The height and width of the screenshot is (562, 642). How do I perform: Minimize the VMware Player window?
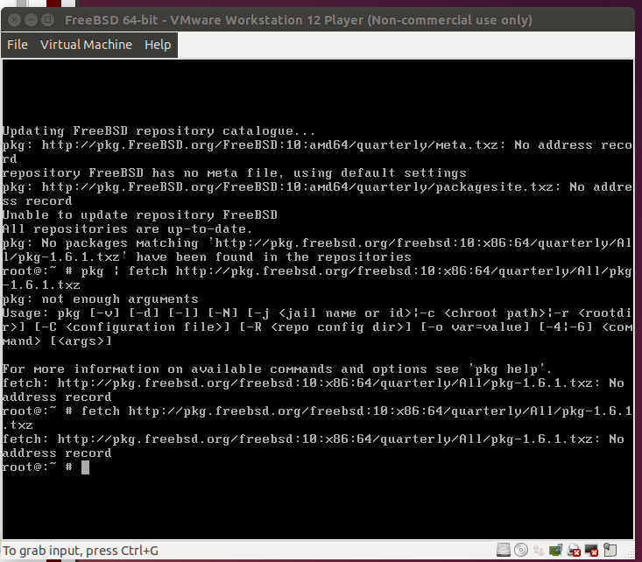(31, 19)
